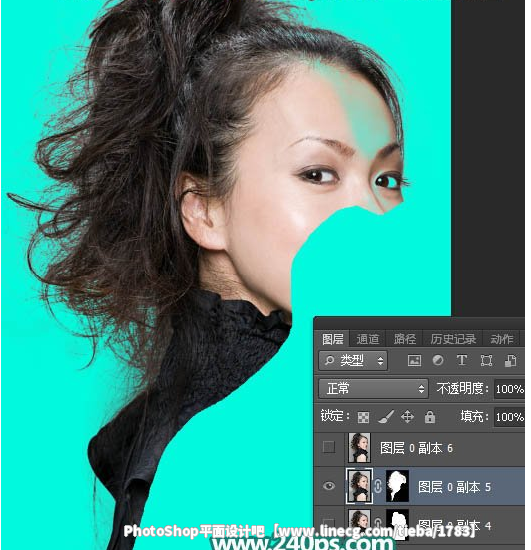The width and height of the screenshot is (531, 550).
Task: Select mask thumbnail of 图层 0 副本 5
Action: coord(397,486)
